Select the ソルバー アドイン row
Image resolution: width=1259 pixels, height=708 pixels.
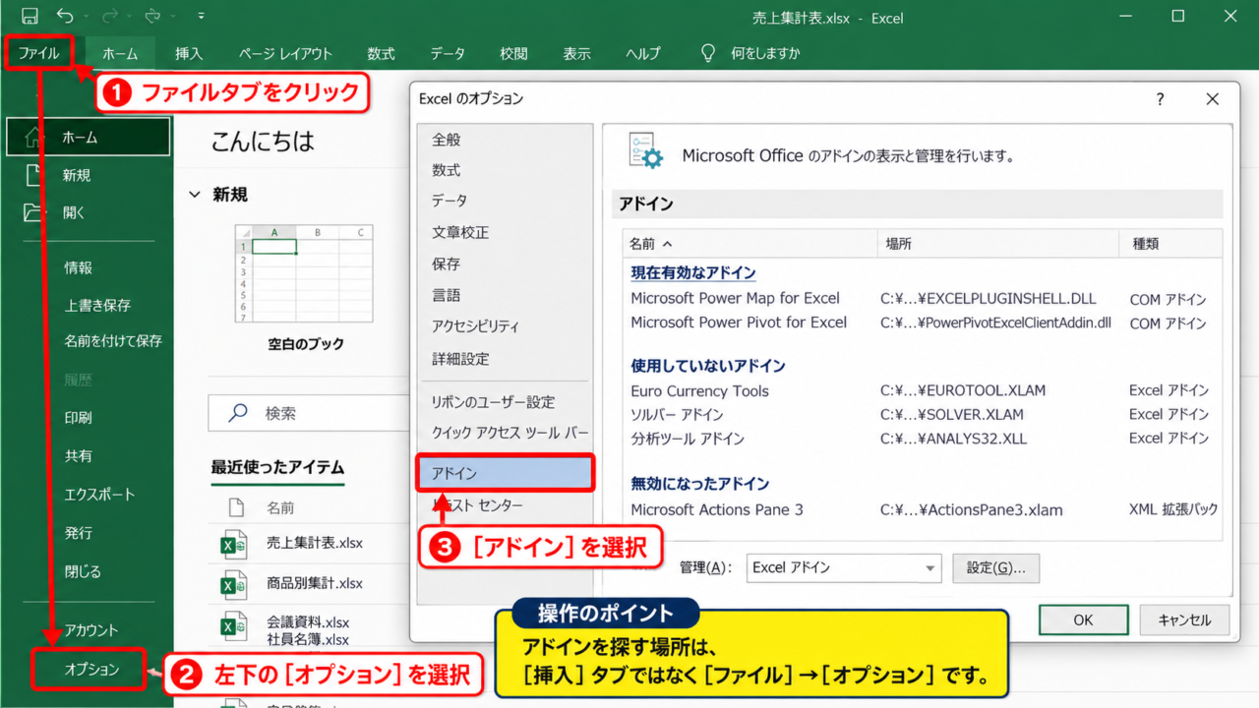[923, 414]
